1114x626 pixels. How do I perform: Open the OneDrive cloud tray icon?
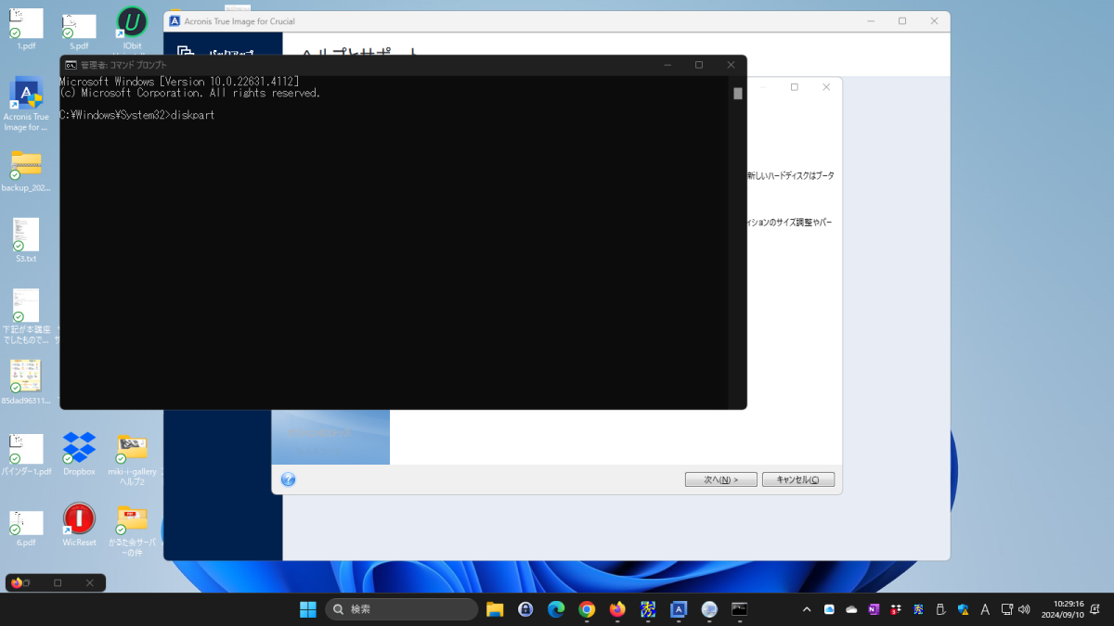(851, 609)
